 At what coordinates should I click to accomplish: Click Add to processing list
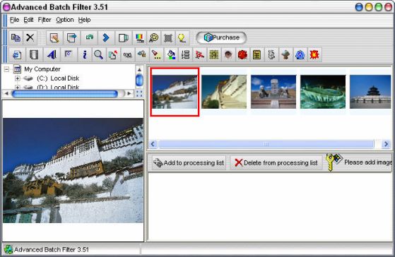189,163
